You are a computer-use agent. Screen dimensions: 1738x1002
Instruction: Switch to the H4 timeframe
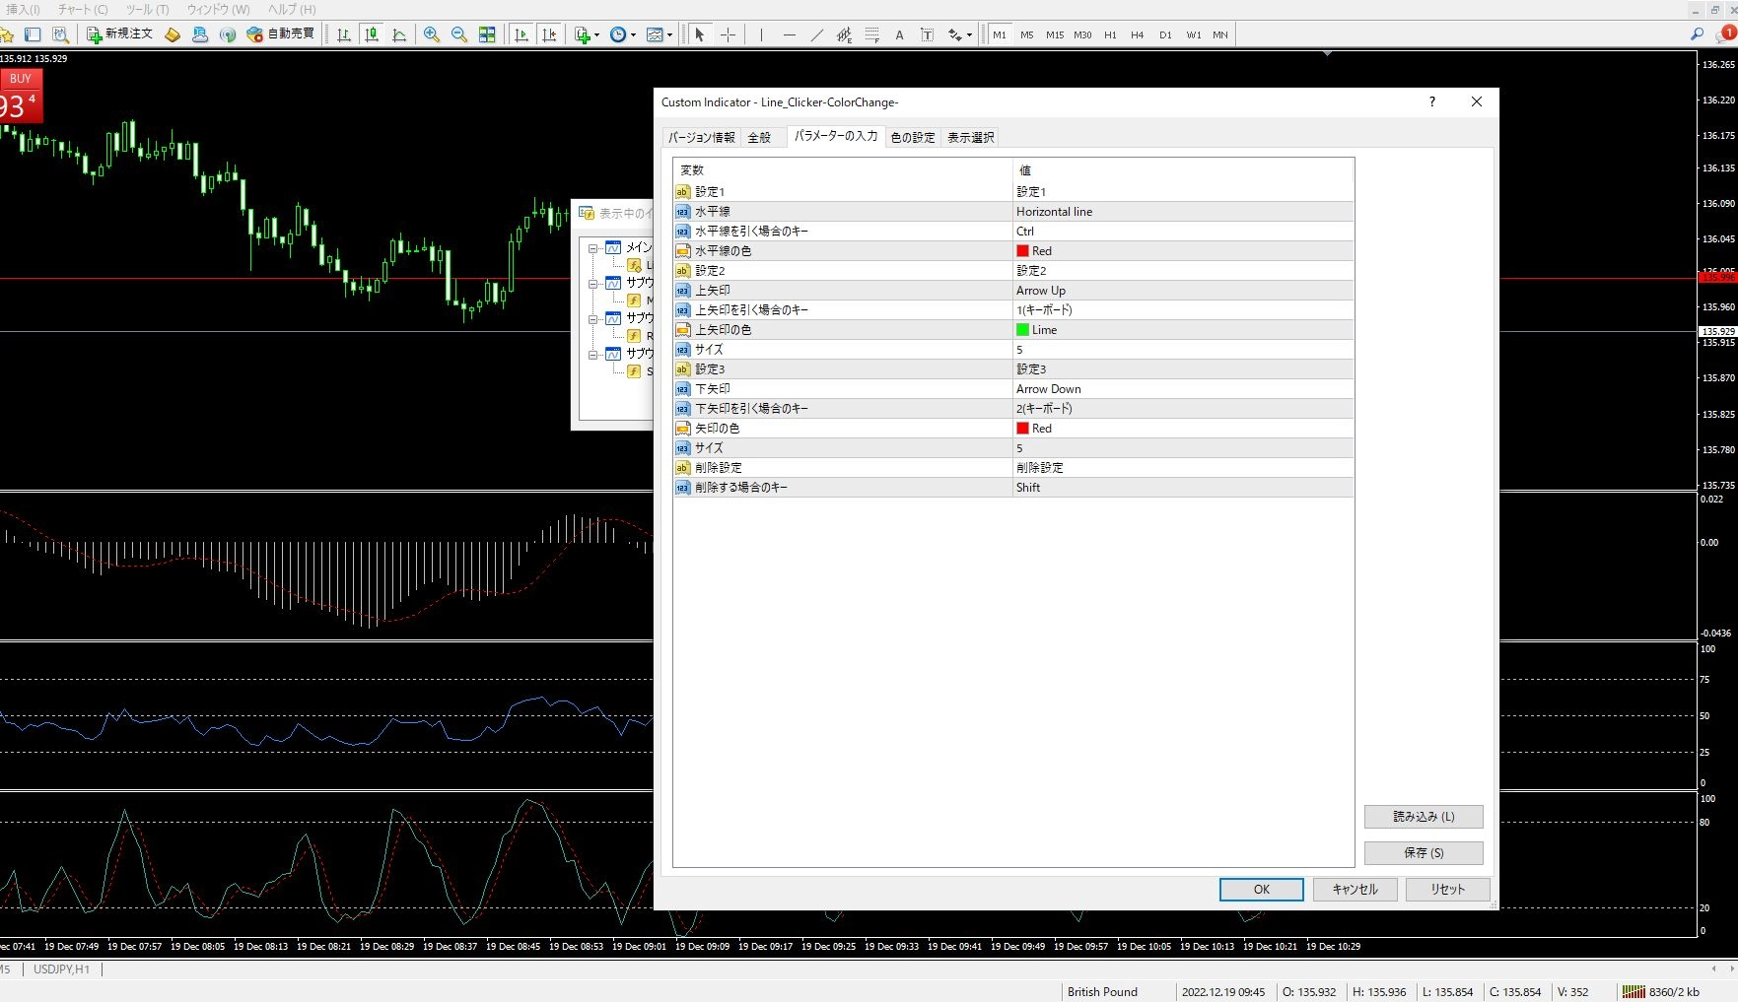pyautogui.click(x=1137, y=34)
